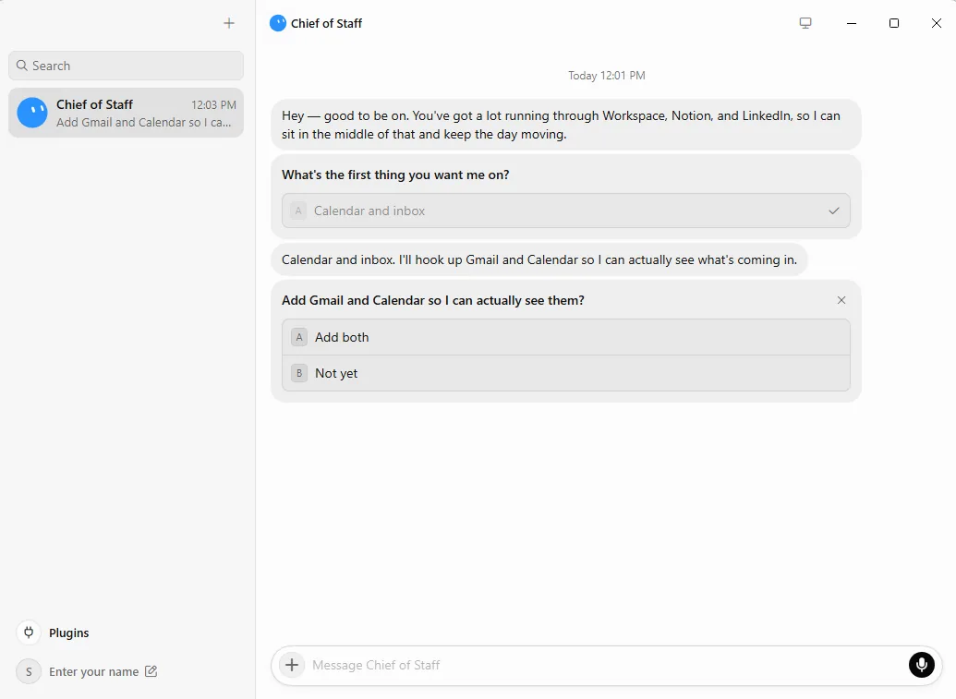This screenshot has width=956, height=699.
Task: Click the S profile avatar
Action: [x=29, y=671]
